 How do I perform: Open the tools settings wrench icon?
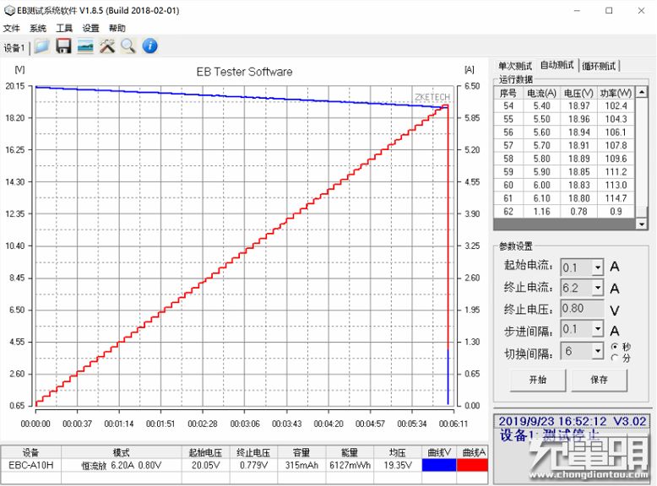coord(107,46)
